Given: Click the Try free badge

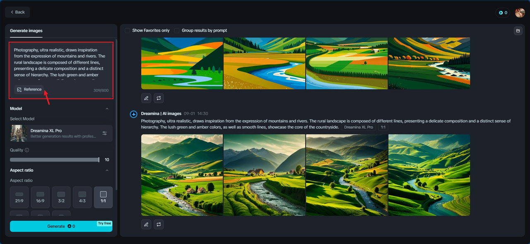Looking at the screenshot, I should click(104, 223).
